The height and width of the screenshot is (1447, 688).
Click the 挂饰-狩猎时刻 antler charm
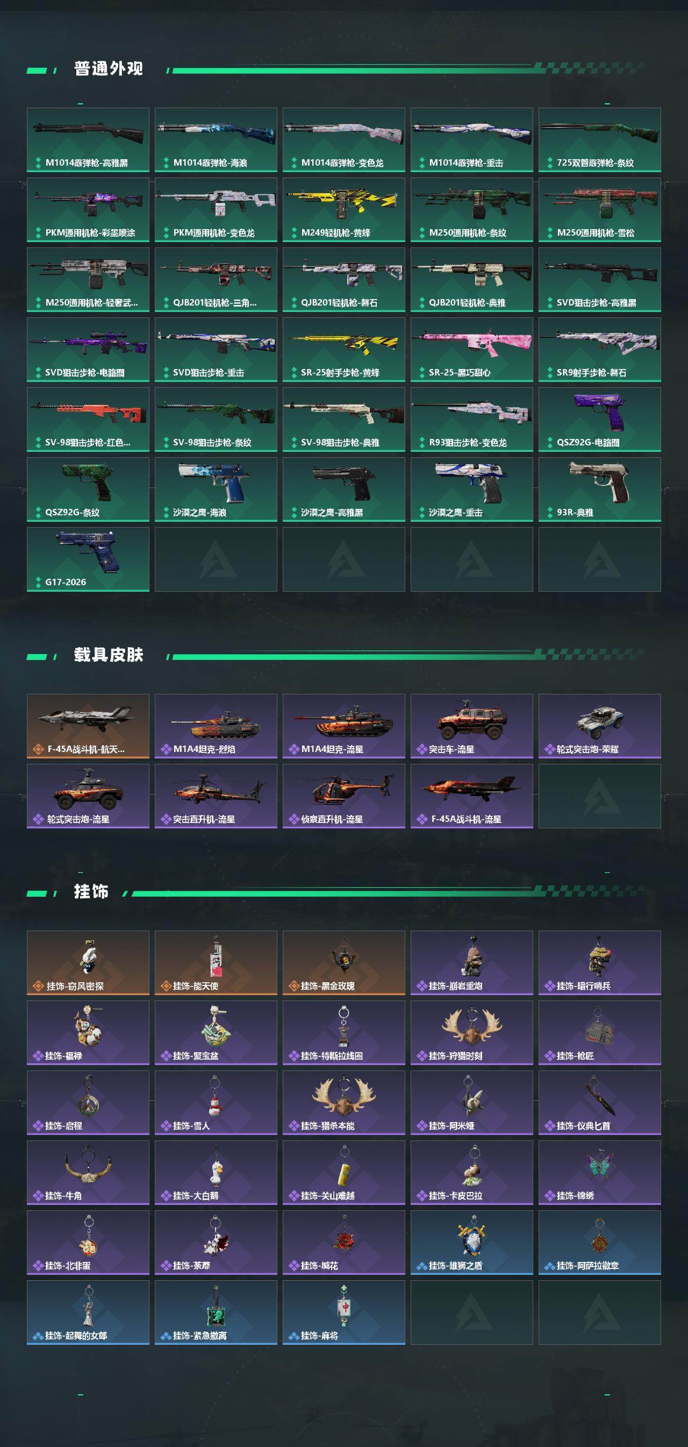click(x=472, y=1032)
